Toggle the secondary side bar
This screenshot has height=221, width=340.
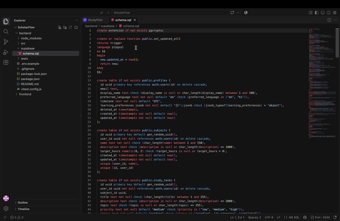pos(329,13)
